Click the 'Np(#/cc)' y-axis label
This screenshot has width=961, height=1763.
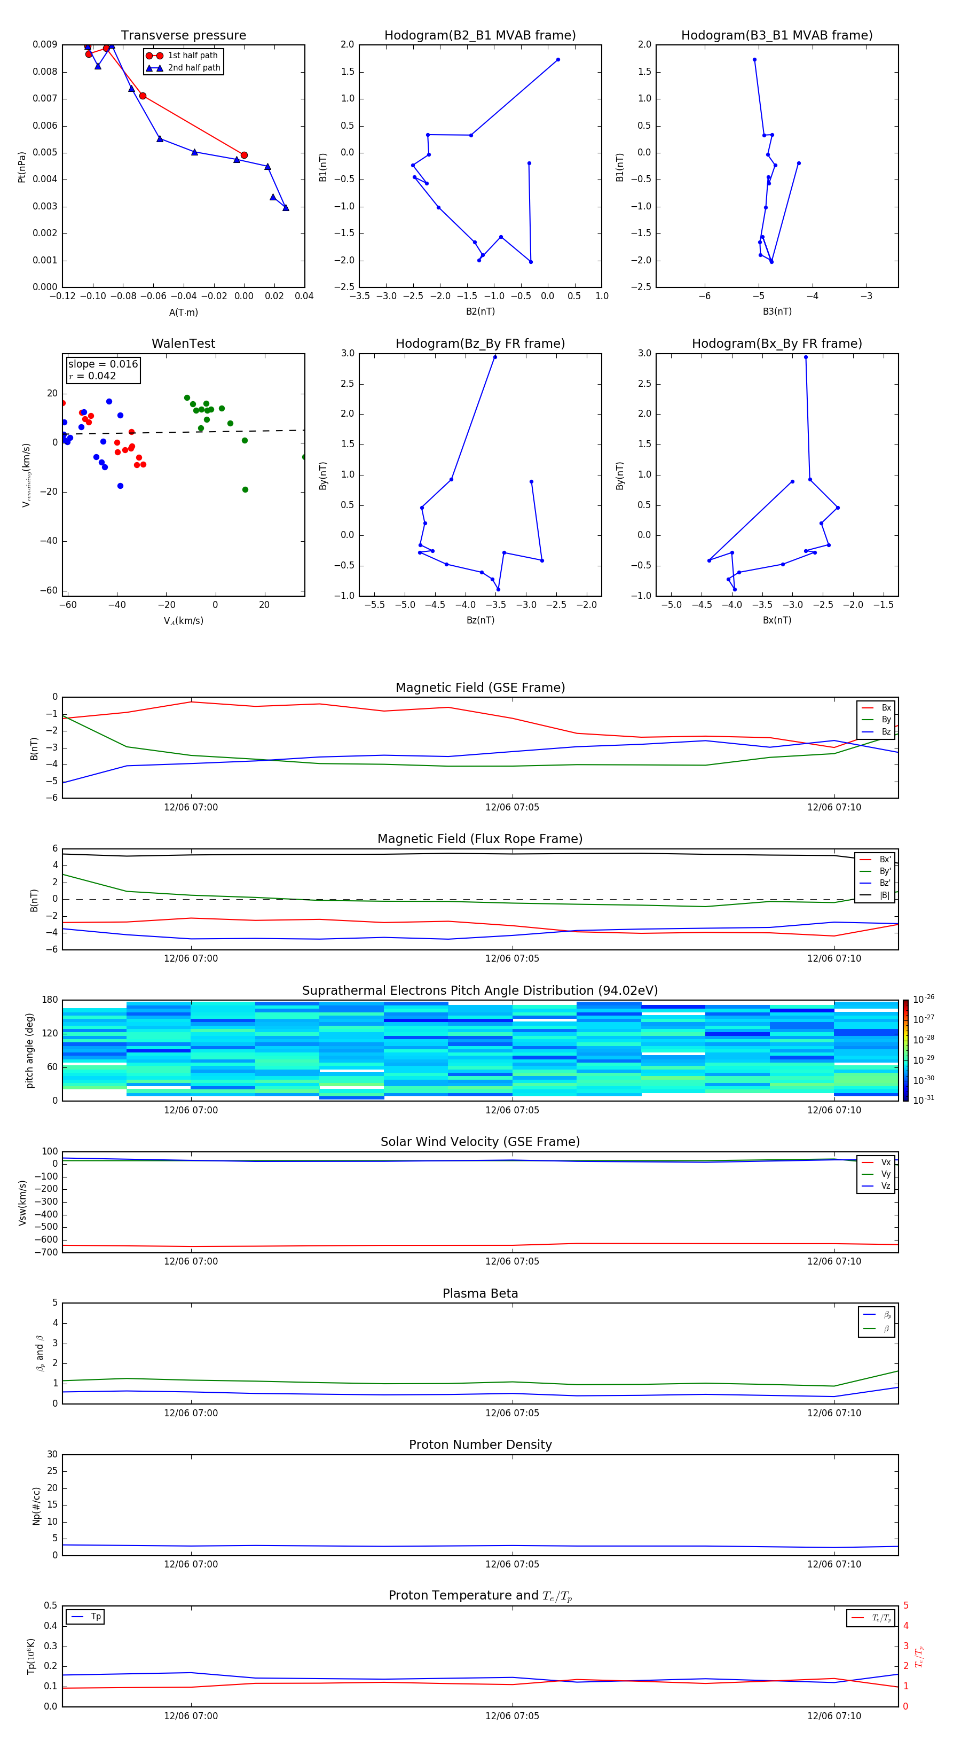(36, 1505)
